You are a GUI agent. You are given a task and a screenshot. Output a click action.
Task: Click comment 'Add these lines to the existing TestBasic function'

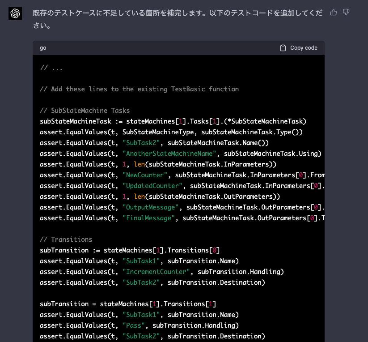click(139, 89)
